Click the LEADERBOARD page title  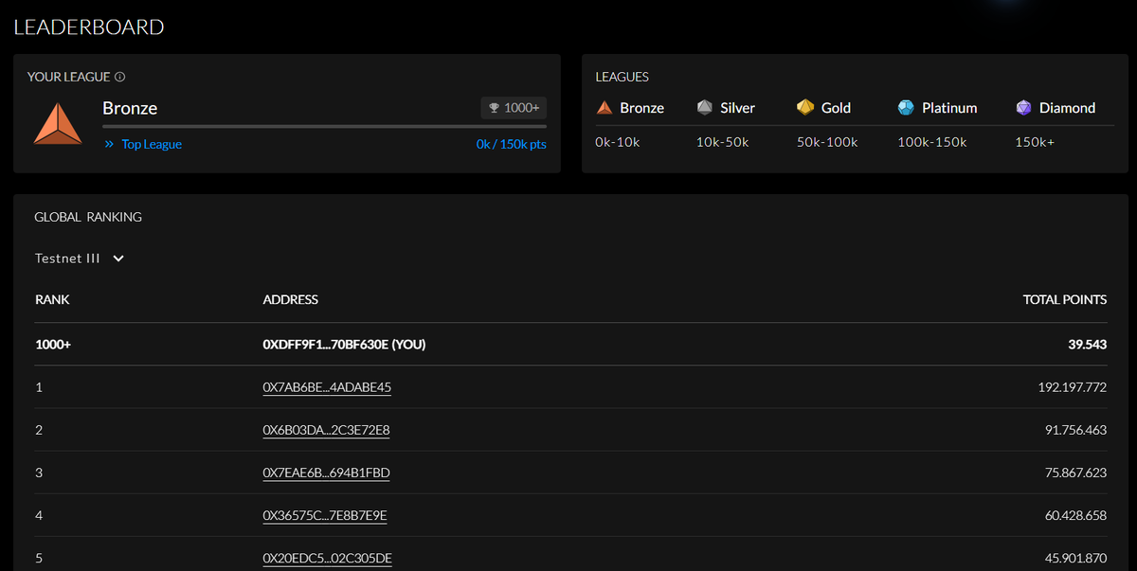[89, 27]
